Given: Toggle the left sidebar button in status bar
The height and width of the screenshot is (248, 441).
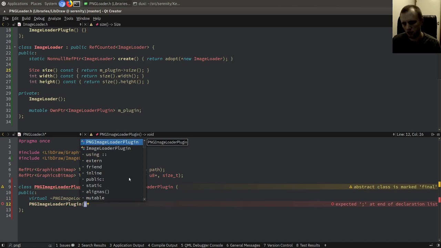Looking at the screenshot, I should [3, 245].
